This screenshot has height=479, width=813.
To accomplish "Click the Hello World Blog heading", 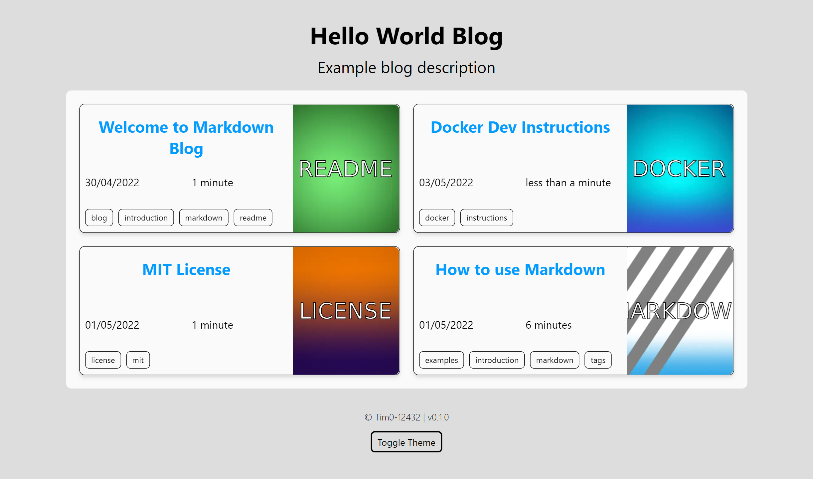I will [406, 36].
